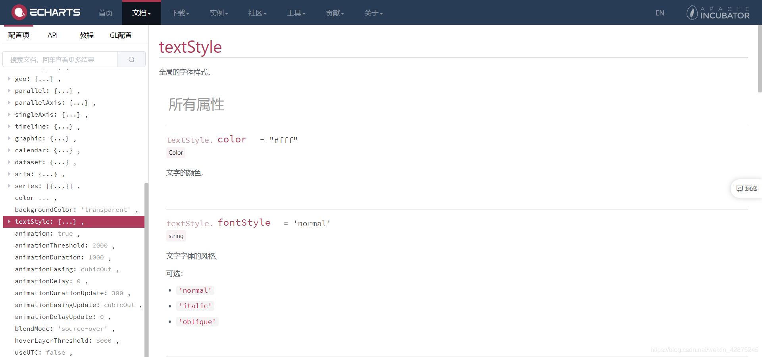Select animationEasing in the tree
762x357 pixels.
67,269
